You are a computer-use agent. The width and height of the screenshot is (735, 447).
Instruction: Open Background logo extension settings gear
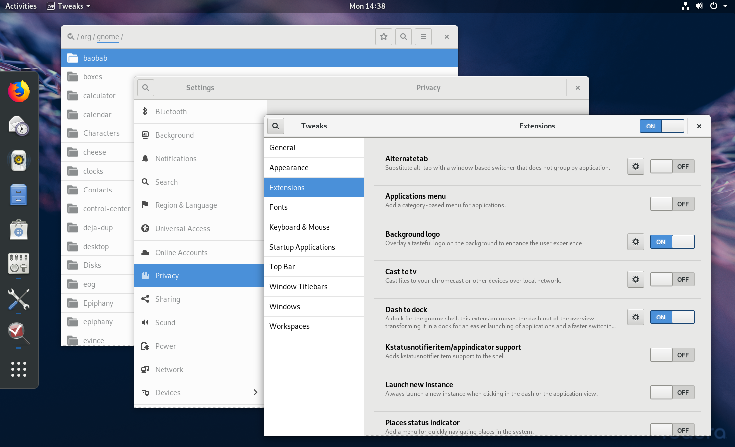(x=636, y=242)
